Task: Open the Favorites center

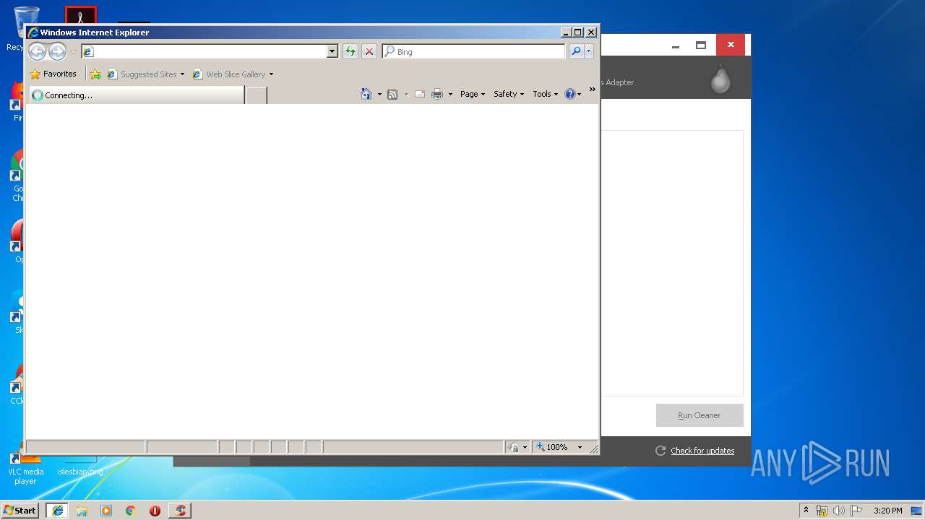Action: 53,74
